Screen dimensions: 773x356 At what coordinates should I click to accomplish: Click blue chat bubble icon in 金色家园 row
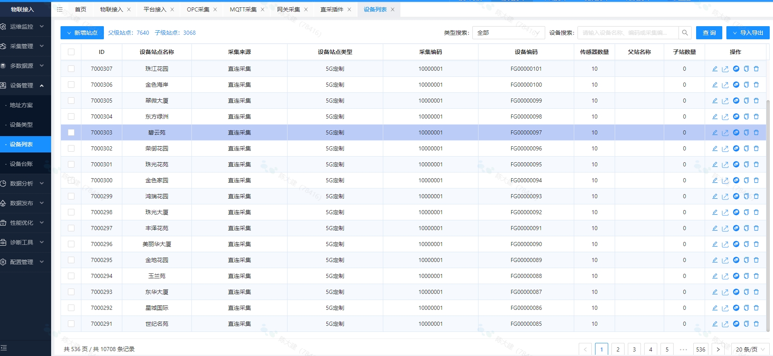736,180
